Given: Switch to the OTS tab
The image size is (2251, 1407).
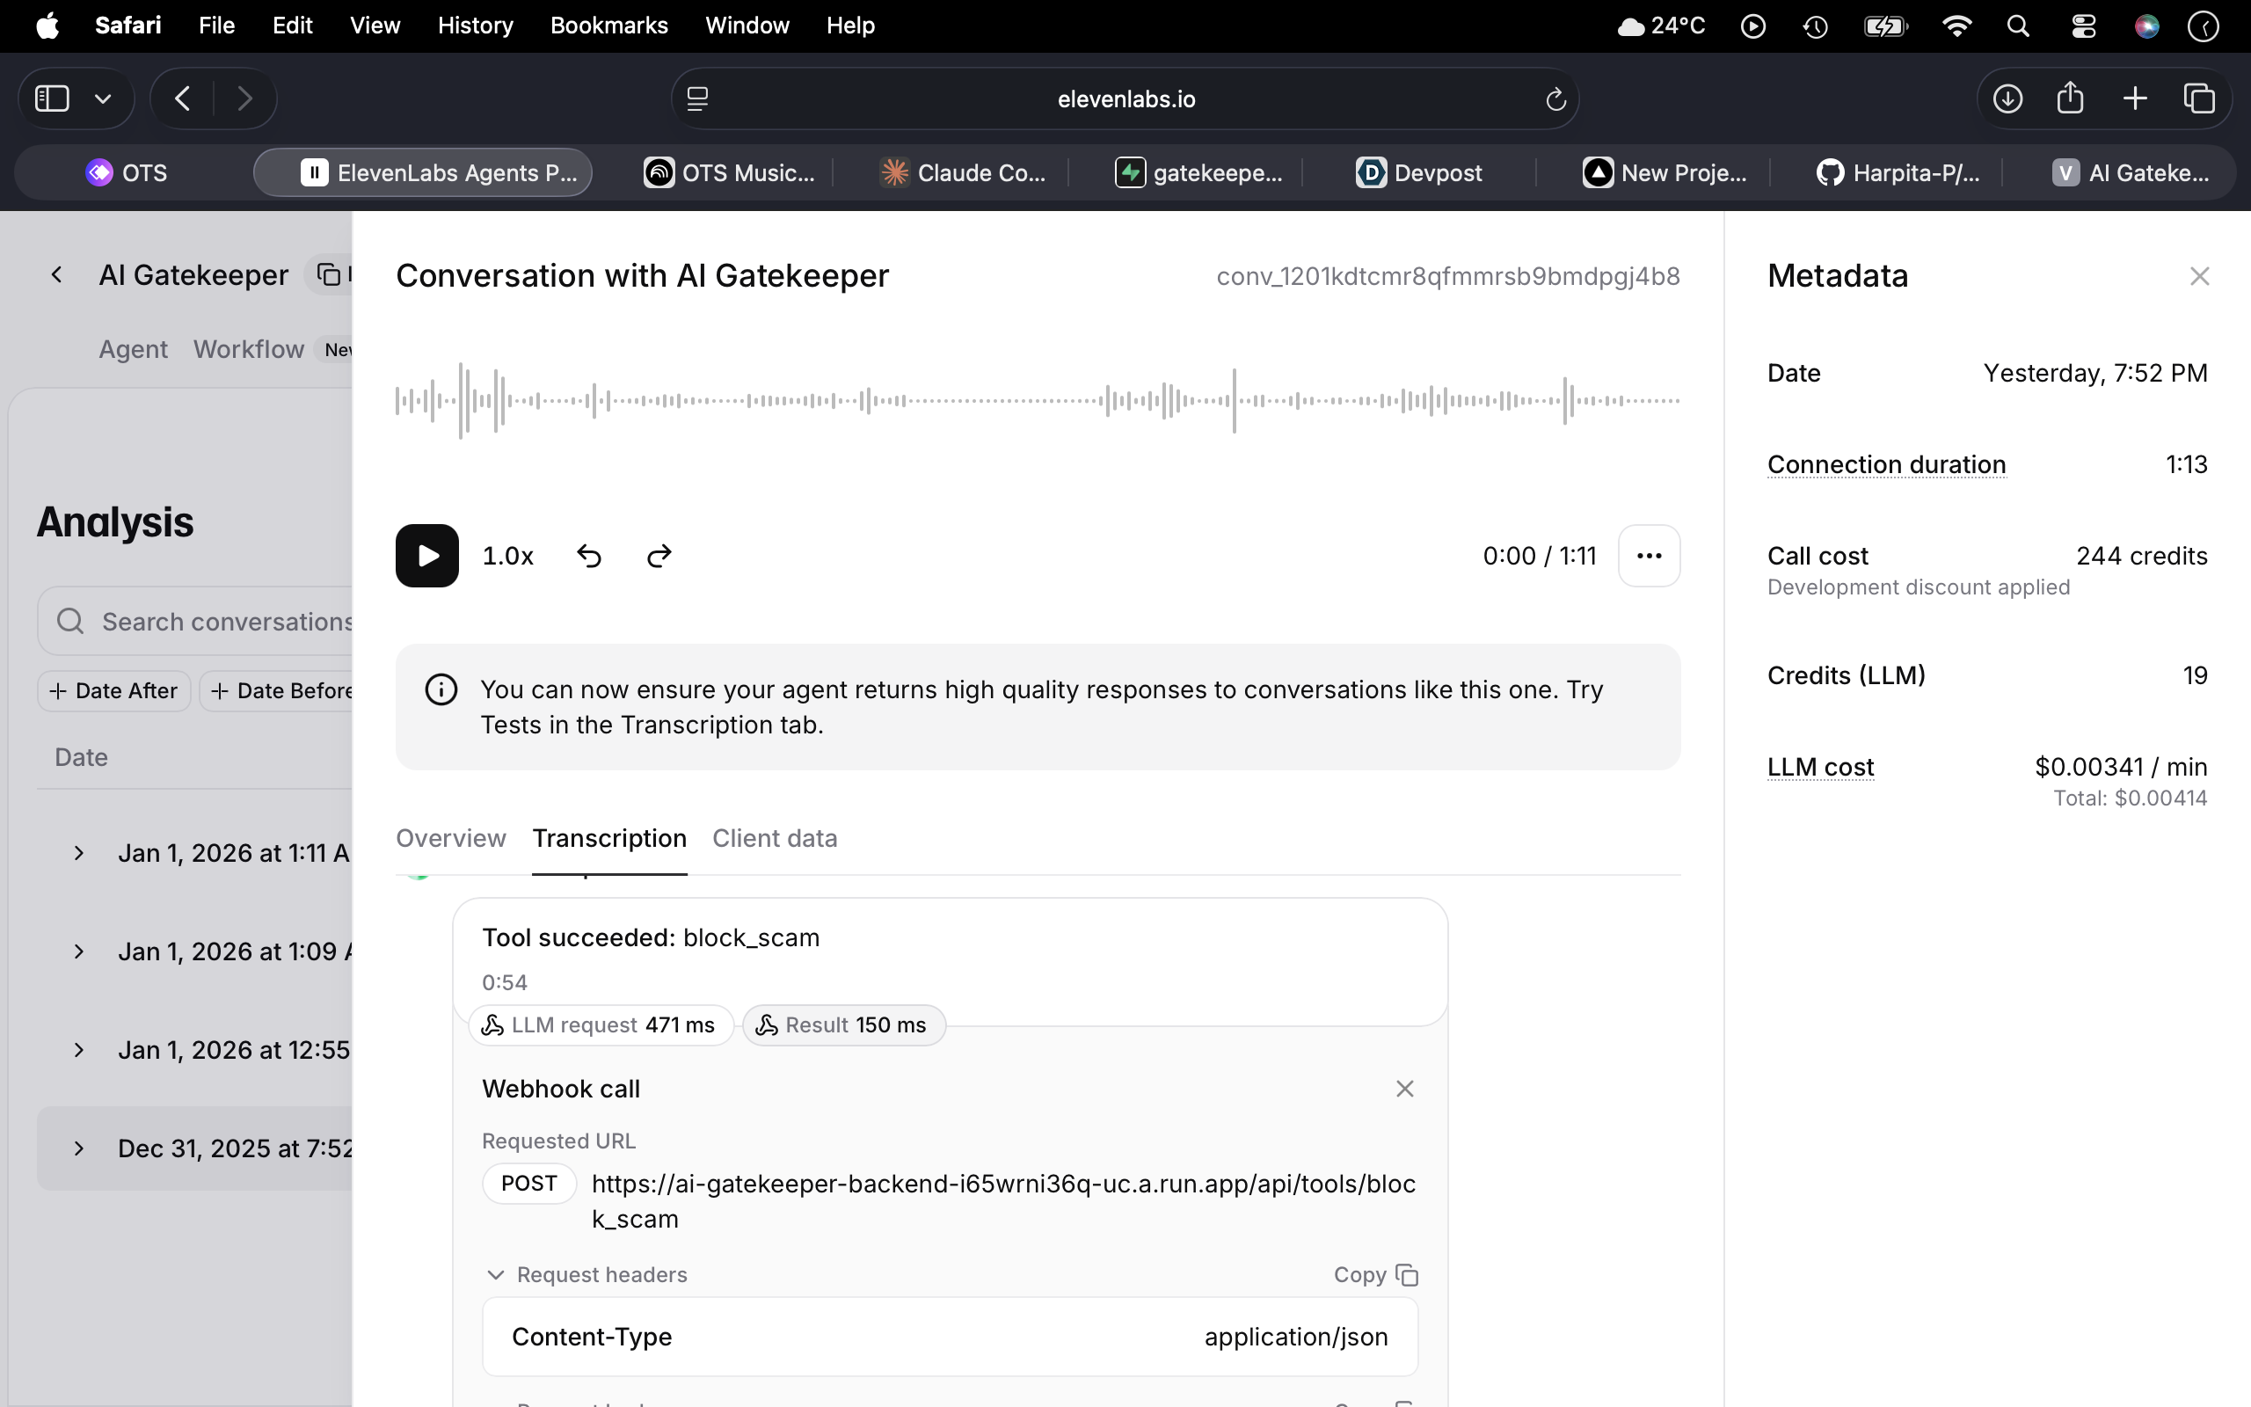Looking at the screenshot, I should (127, 173).
